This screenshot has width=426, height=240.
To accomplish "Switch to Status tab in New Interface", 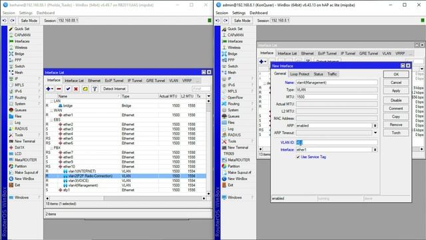I will (x=318, y=74).
